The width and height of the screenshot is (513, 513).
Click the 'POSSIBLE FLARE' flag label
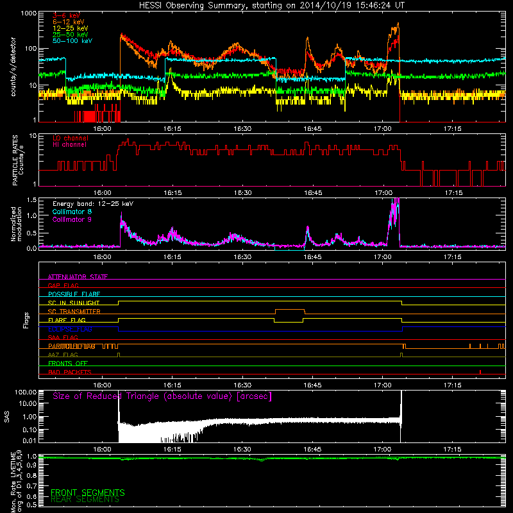click(x=74, y=294)
